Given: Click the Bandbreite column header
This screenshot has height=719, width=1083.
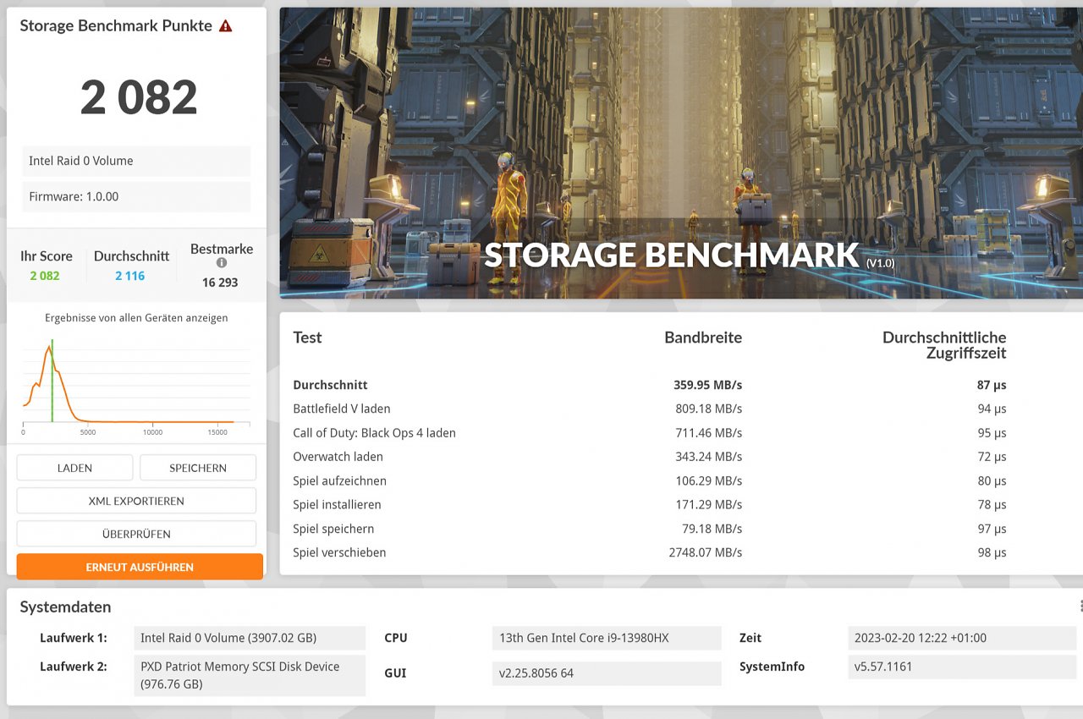Looking at the screenshot, I should point(703,338).
